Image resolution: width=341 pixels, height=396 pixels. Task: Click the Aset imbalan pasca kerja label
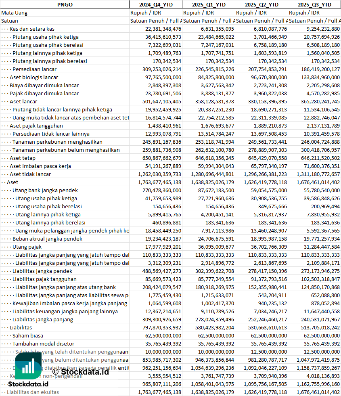[x=40, y=166]
